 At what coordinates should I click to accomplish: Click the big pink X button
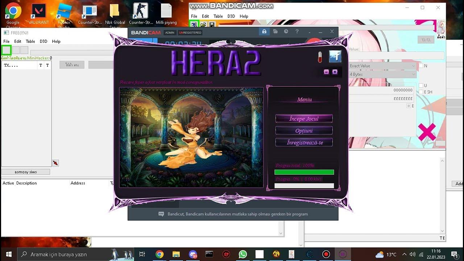427,132
